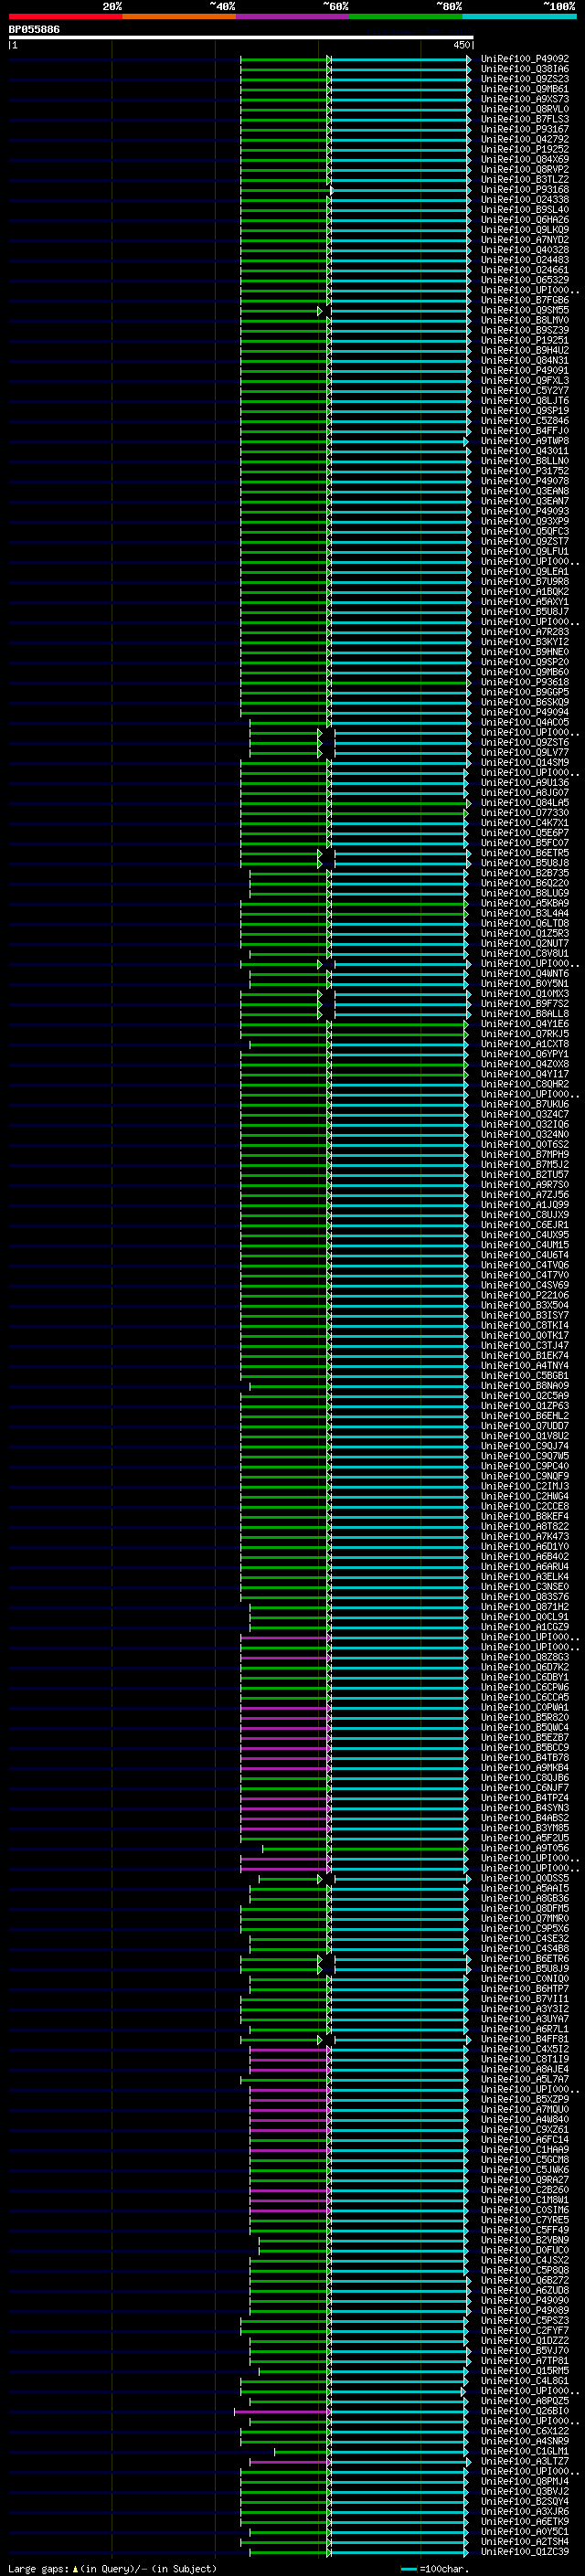
Task: Select hit label UniRef100_B5U8J8
Action: (x=525, y=863)
